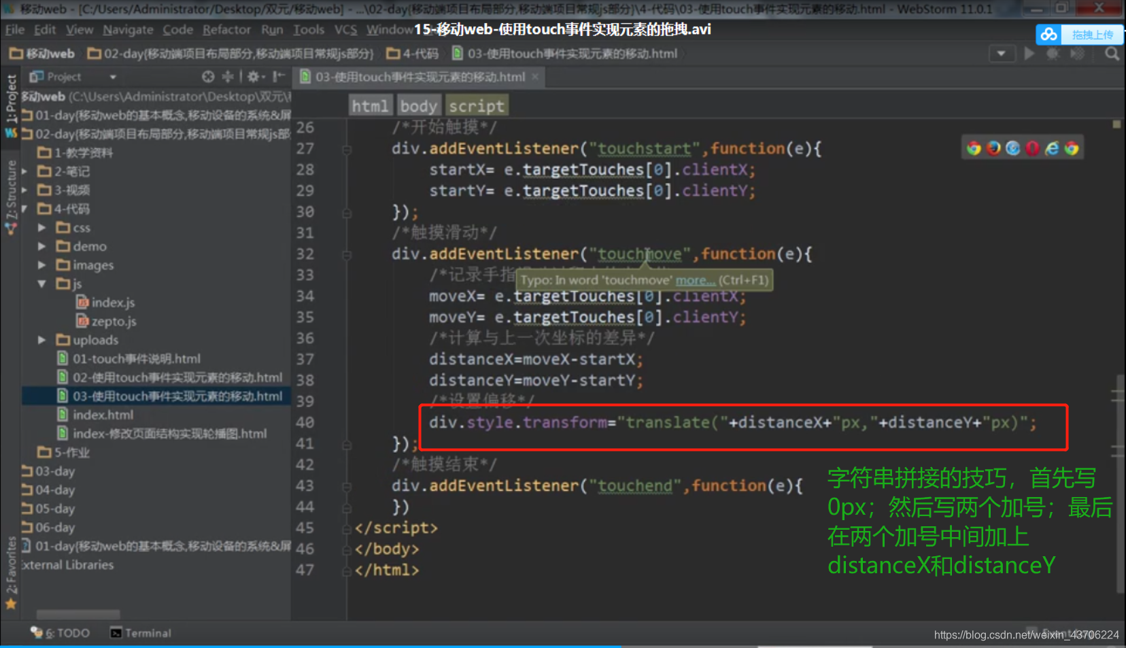The height and width of the screenshot is (648, 1126).
Task: Open the run configuration dropdown
Action: [1001, 53]
